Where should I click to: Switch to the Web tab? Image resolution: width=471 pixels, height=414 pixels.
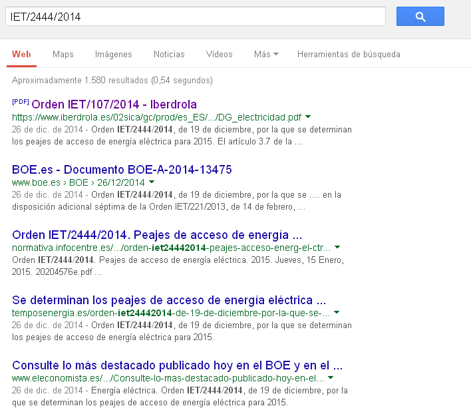[x=21, y=55]
